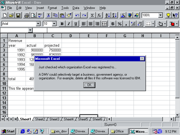This screenshot has width=180, height=135.
Task: Open the Insert menu
Action: [40, 8]
